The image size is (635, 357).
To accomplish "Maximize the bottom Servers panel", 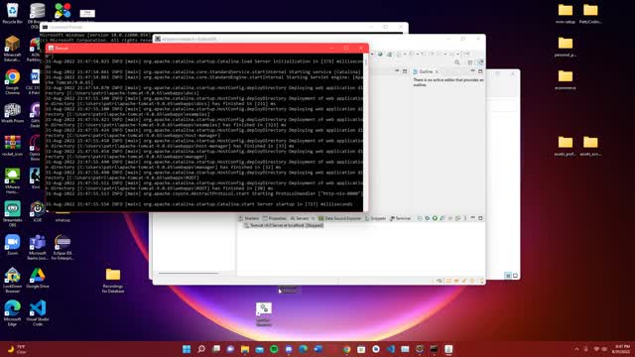I will click(480, 218).
